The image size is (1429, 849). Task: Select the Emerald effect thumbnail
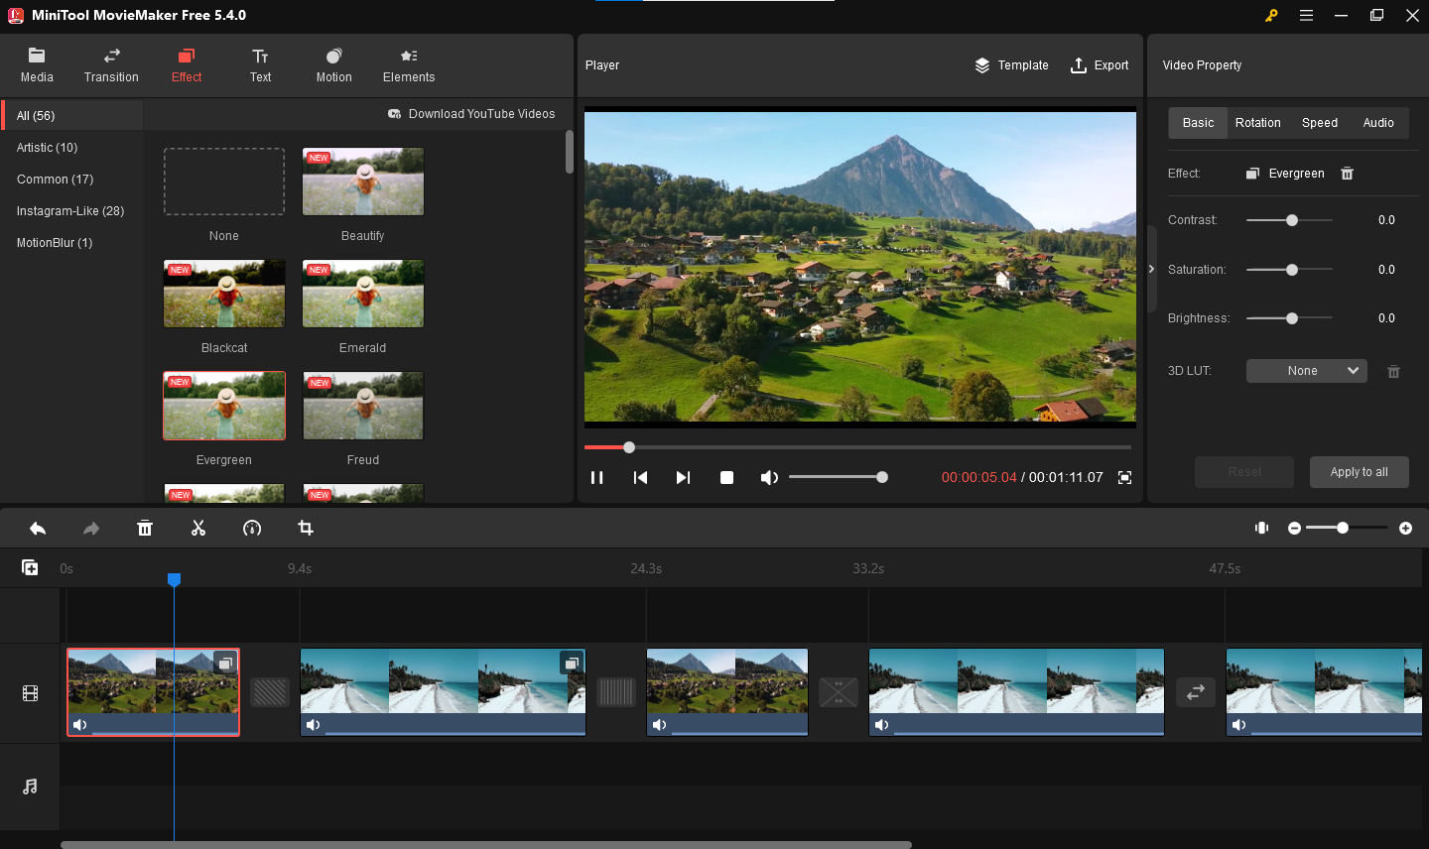(x=363, y=295)
